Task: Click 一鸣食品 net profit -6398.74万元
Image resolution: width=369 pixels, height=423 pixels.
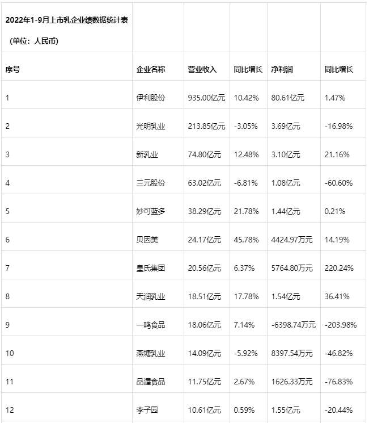Action: (x=294, y=325)
